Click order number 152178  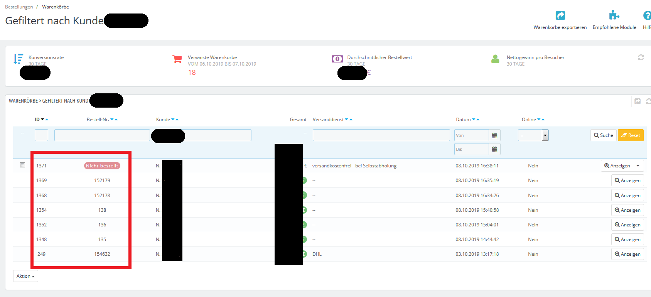click(x=102, y=196)
